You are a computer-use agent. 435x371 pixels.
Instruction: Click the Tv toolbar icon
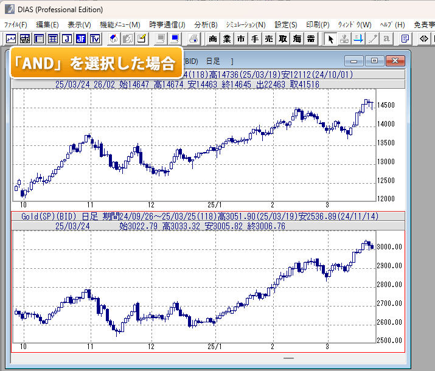[x=95, y=39]
